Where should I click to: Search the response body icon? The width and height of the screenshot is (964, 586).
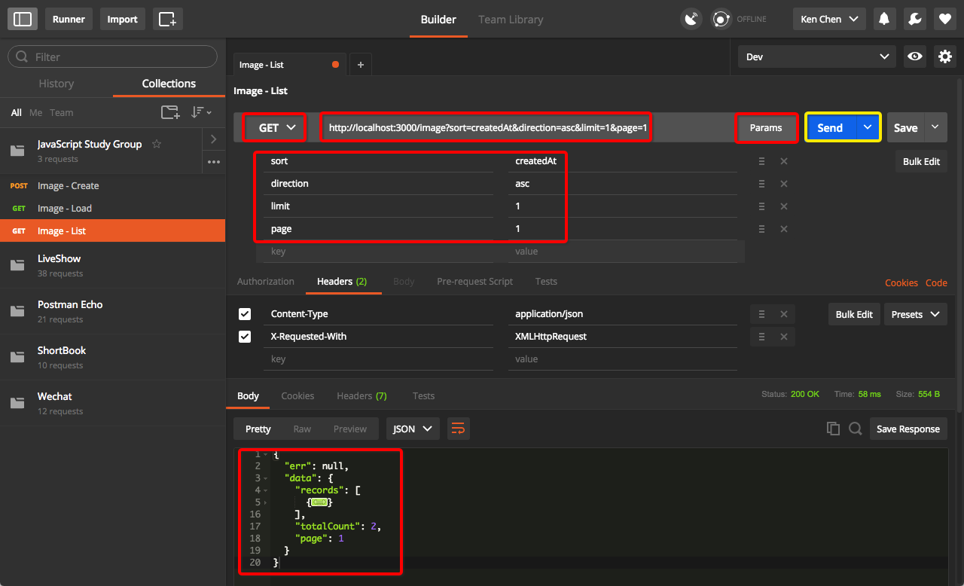856,429
